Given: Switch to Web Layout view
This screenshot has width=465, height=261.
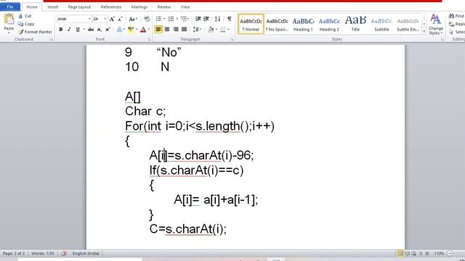Looking at the screenshot, I should pos(413,254).
